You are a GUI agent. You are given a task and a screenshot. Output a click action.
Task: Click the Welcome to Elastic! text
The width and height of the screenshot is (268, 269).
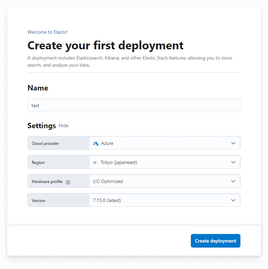click(x=48, y=32)
